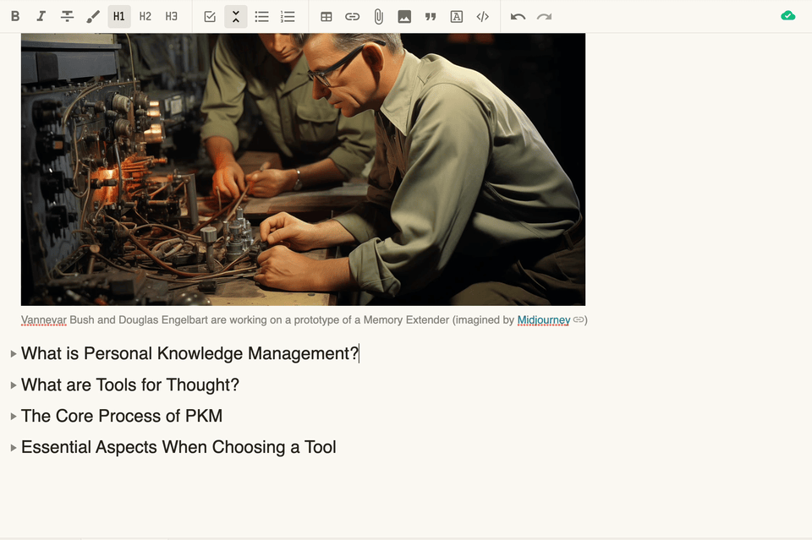Click heading 'Essential Aspects When Choosing a Tool'
The height and width of the screenshot is (540, 812).
pos(178,447)
